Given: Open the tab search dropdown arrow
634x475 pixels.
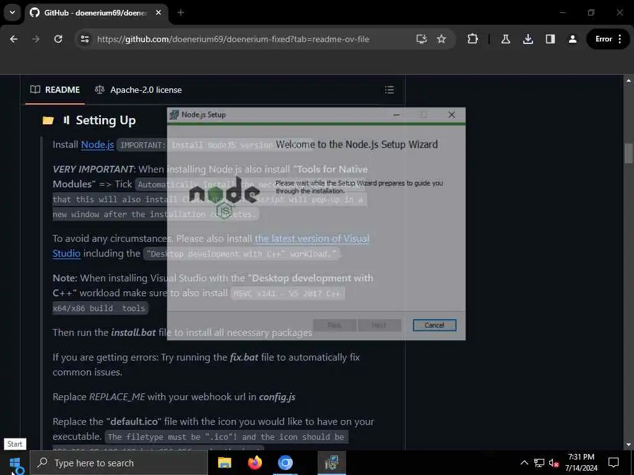Looking at the screenshot, I should pos(12,12).
